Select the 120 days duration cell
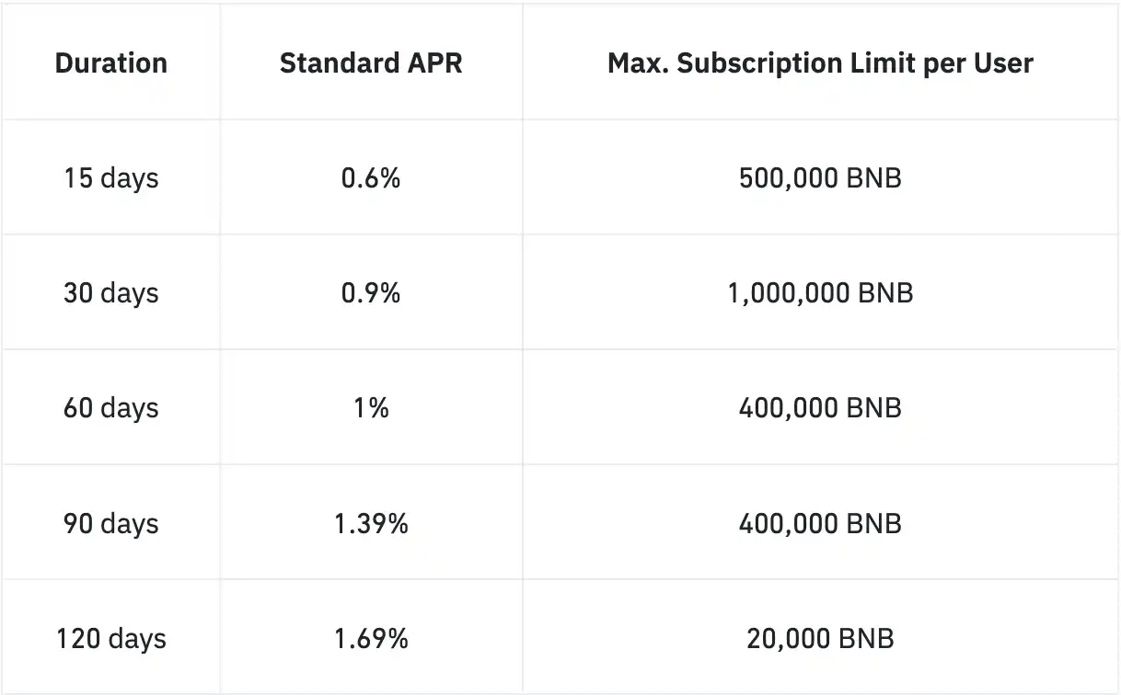This screenshot has height=695, width=1121. tap(111, 639)
